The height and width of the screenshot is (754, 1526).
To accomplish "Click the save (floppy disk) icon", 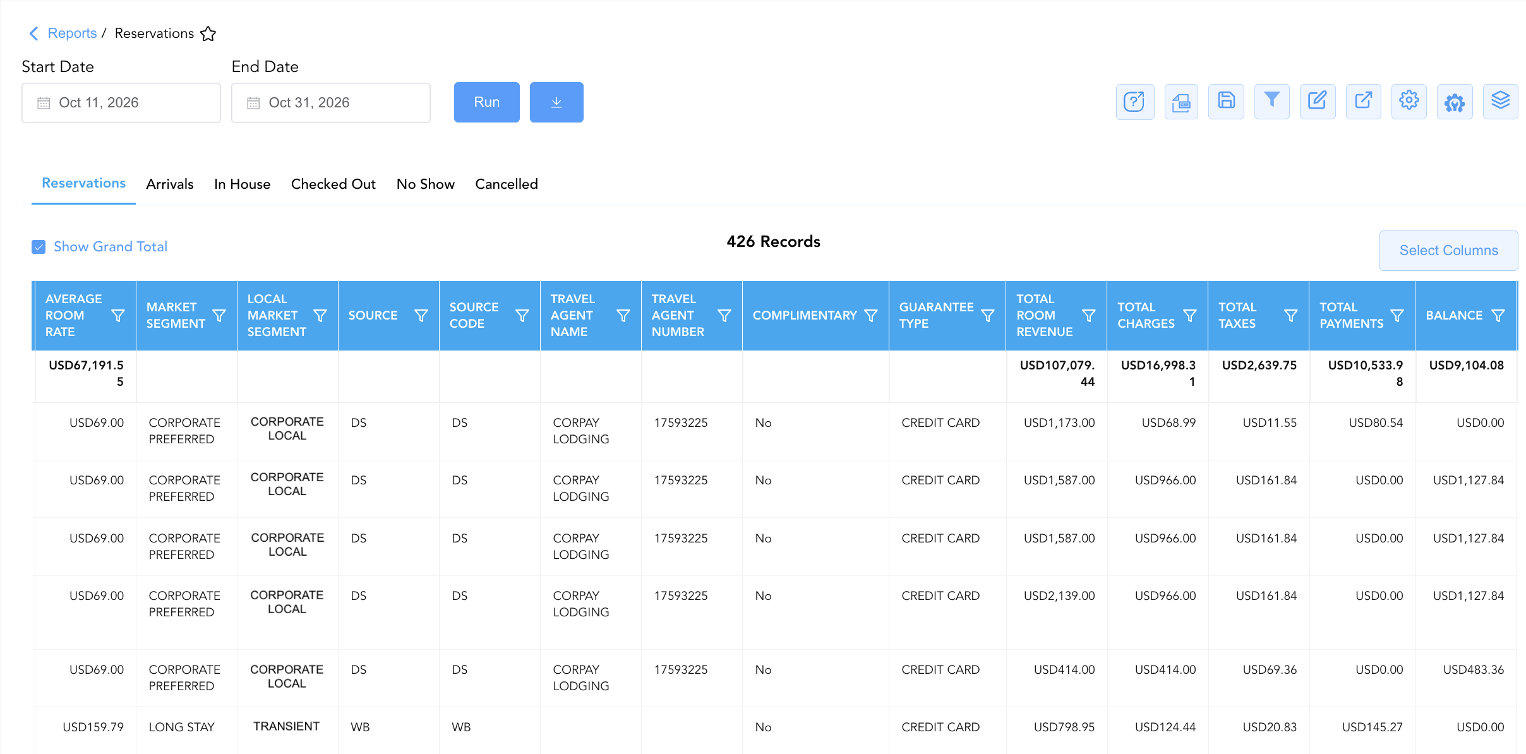I will click(1226, 102).
